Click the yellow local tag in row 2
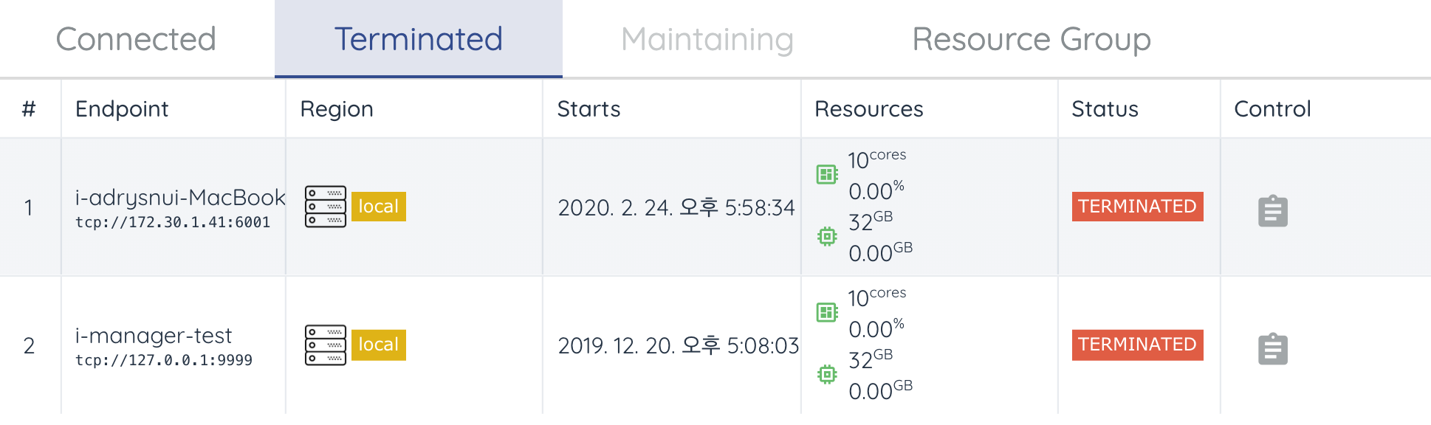This screenshot has width=1431, height=425. point(379,345)
